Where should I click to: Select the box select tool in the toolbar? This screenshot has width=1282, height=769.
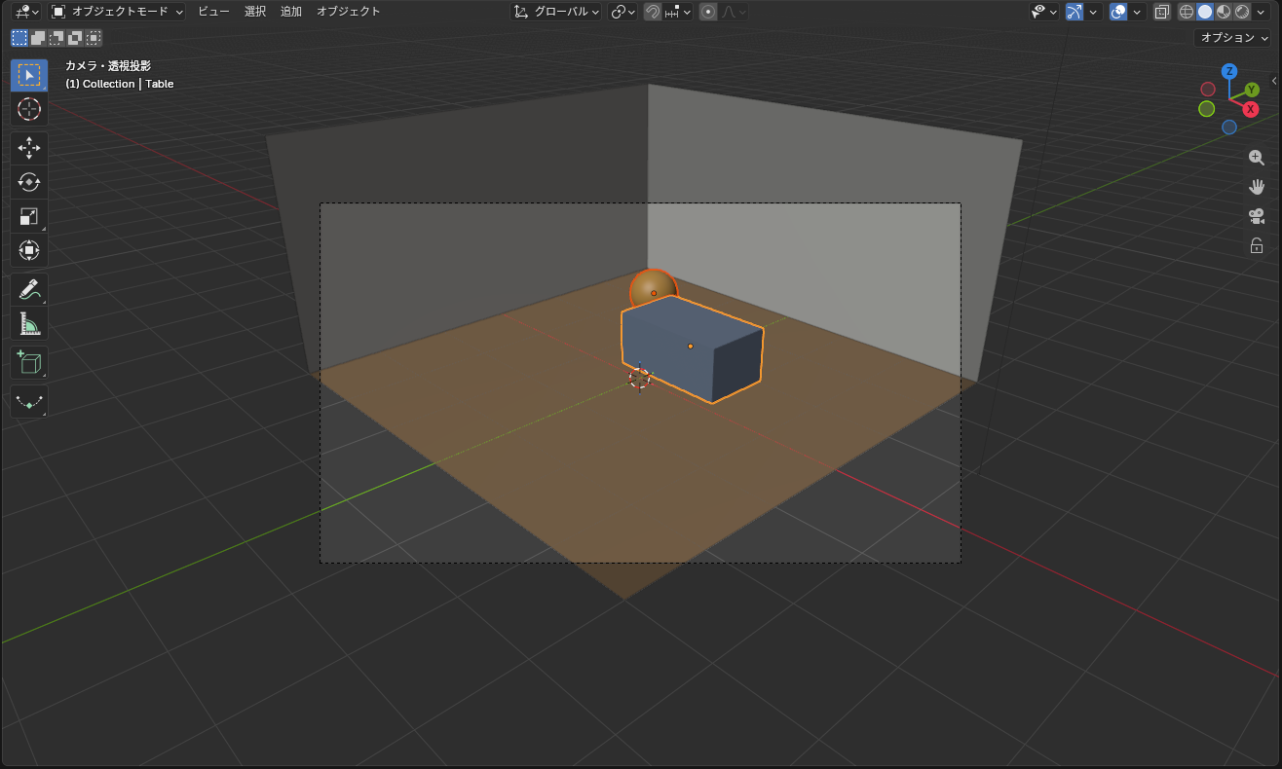point(29,75)
